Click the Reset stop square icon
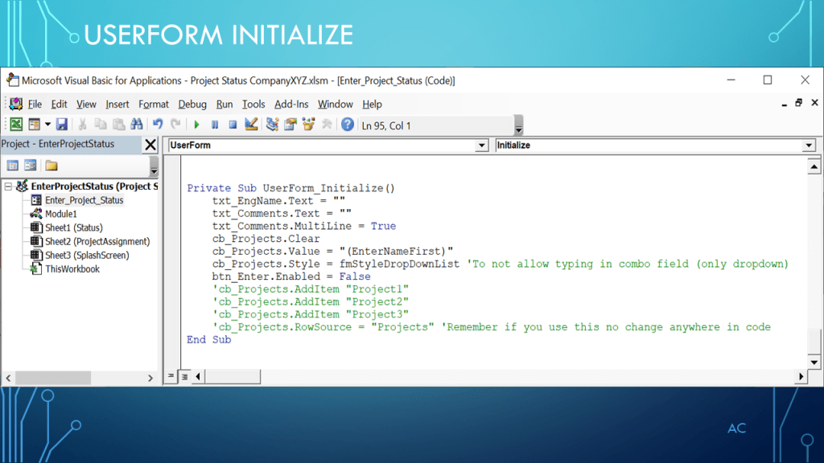Image resolution: width=824 pixels, height=463 pixels. click(x=233, y=125)
